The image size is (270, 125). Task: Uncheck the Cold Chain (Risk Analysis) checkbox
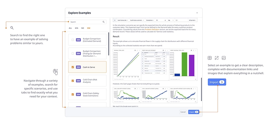[x=73, y=81]
